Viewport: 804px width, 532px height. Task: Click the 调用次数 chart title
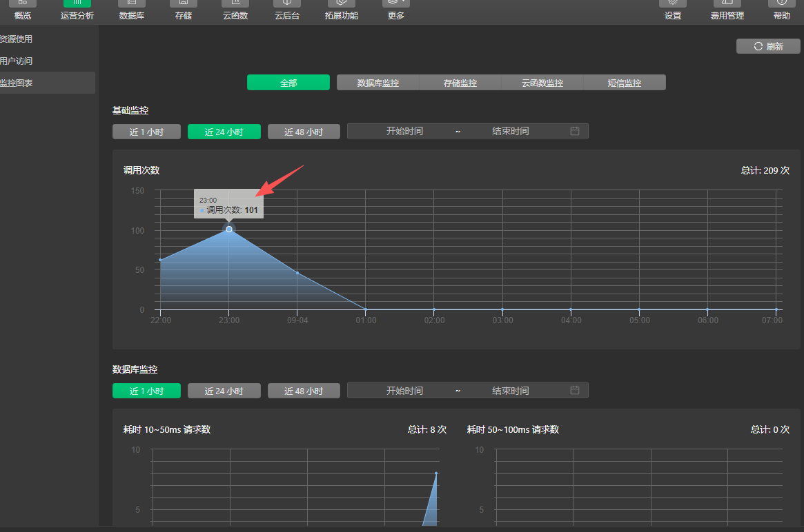tap(141, 170)
